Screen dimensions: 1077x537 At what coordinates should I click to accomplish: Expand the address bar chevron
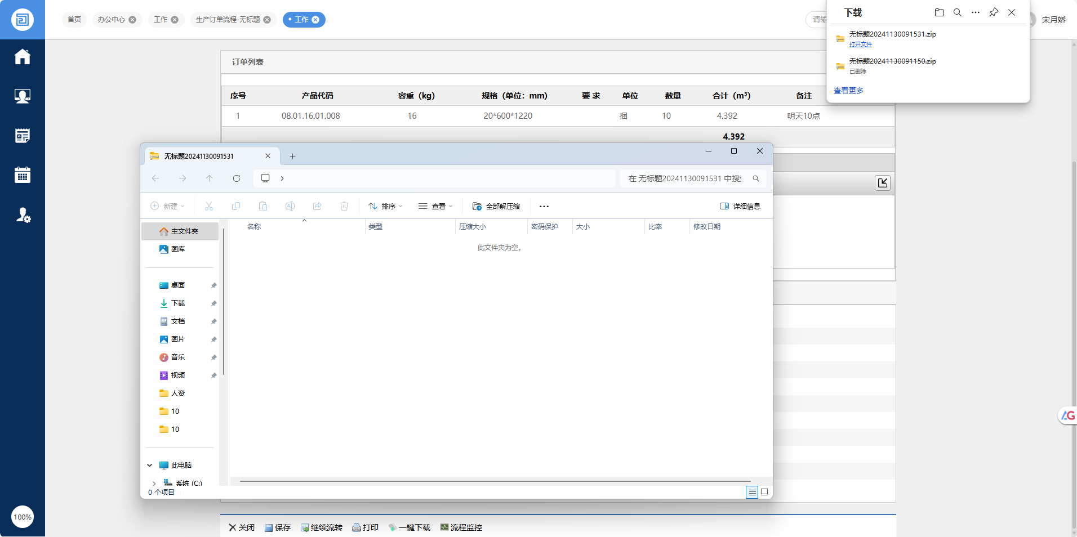coord(282,178)
